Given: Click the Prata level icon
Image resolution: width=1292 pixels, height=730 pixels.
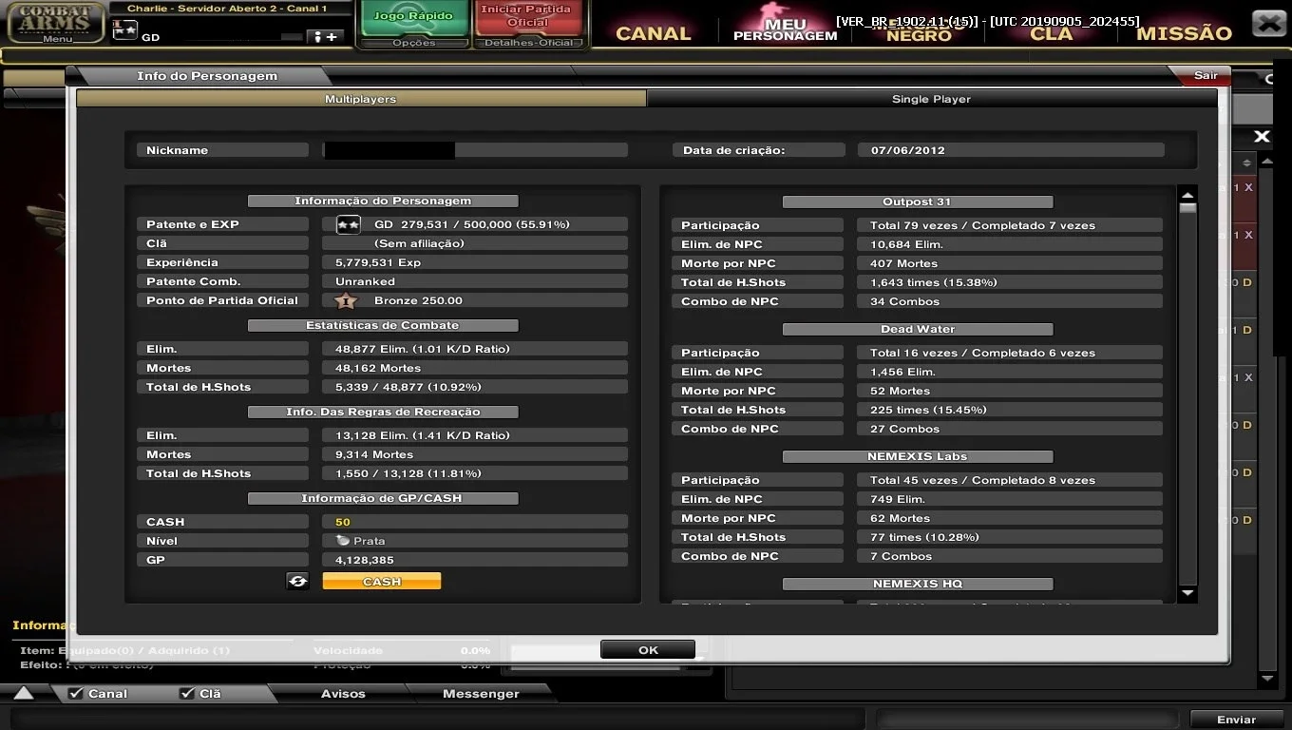Looking at the screenshot, I should coord(343,540).
